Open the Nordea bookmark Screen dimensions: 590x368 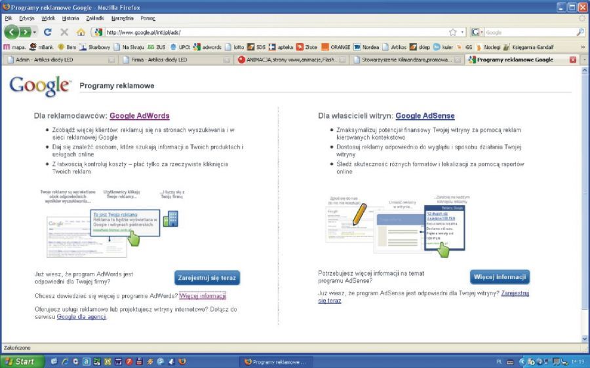(x=366, y=47)
